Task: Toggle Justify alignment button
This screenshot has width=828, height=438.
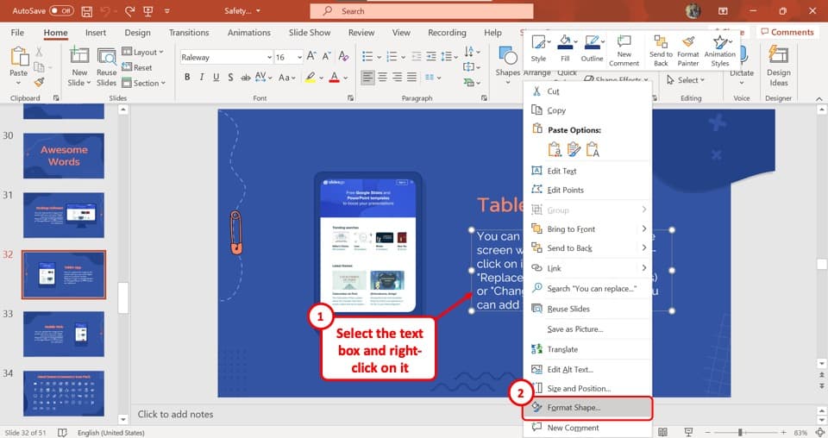Action: pos(412,78)
